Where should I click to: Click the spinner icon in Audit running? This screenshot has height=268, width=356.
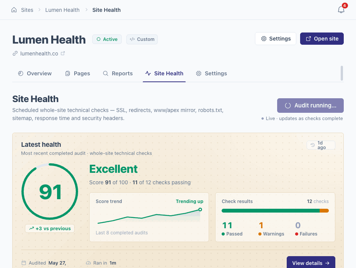click(x=287, y=106)
